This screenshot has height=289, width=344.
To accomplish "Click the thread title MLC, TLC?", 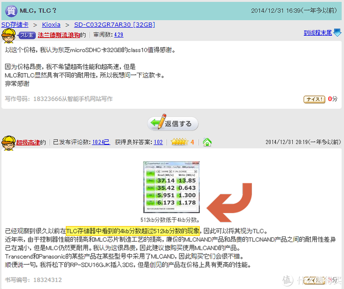I will point(38,11).
